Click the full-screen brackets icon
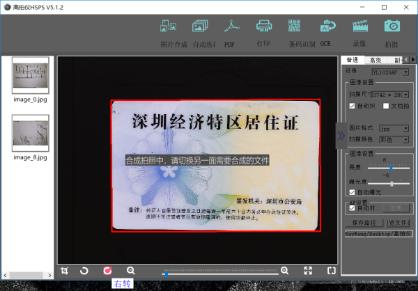 [x=332, y=271]
